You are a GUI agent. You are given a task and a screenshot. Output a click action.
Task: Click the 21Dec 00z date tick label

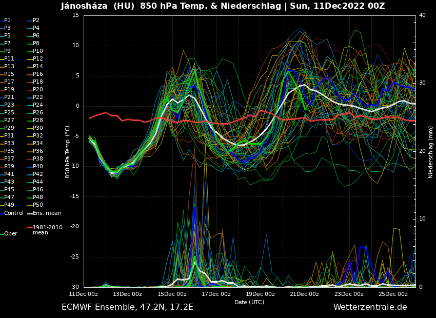tap(304, 294)
